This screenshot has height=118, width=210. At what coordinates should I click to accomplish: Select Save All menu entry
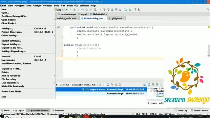[28, 57]
